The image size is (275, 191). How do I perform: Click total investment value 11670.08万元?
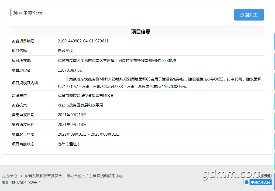[x=70, y=70]
